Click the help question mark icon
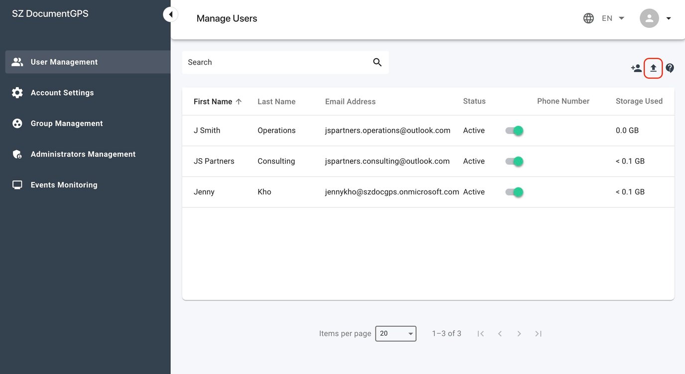Image resolution: width=685 pixels, height=374 pixels. coord(670,68)
